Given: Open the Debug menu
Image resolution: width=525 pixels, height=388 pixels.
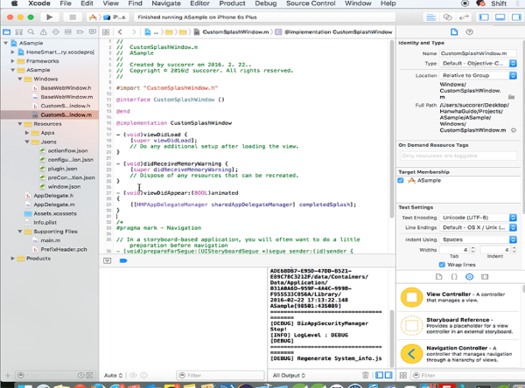Looking at the screenshot, I should tap(266, 3).
